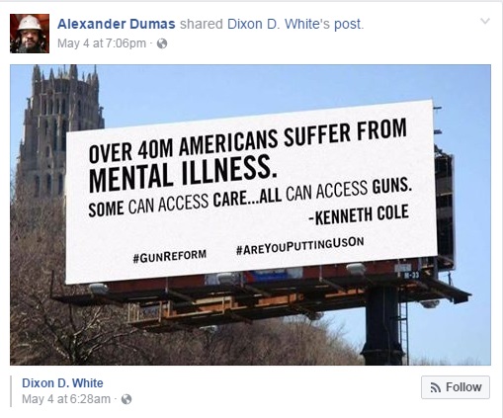Open the May 4 at 7:06pm timestamp
This screenshot has height=418, width=503.
coord(102,43)
